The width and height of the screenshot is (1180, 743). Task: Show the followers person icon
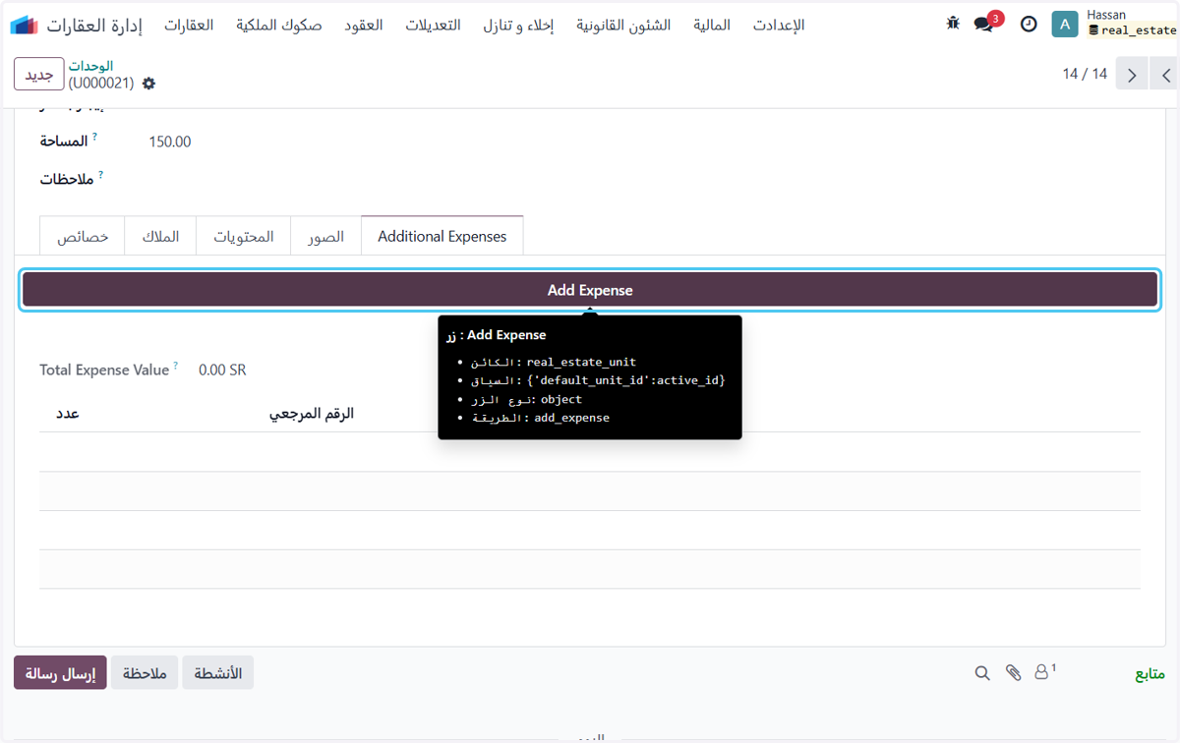point(1041,673)
